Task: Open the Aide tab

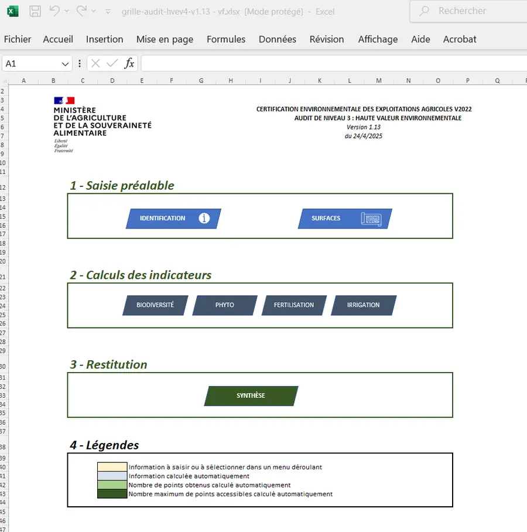Action: click(x=420, y=39)
